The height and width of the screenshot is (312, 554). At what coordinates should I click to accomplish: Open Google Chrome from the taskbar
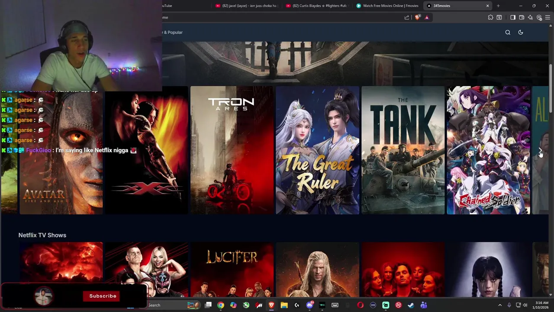point(221,305)
